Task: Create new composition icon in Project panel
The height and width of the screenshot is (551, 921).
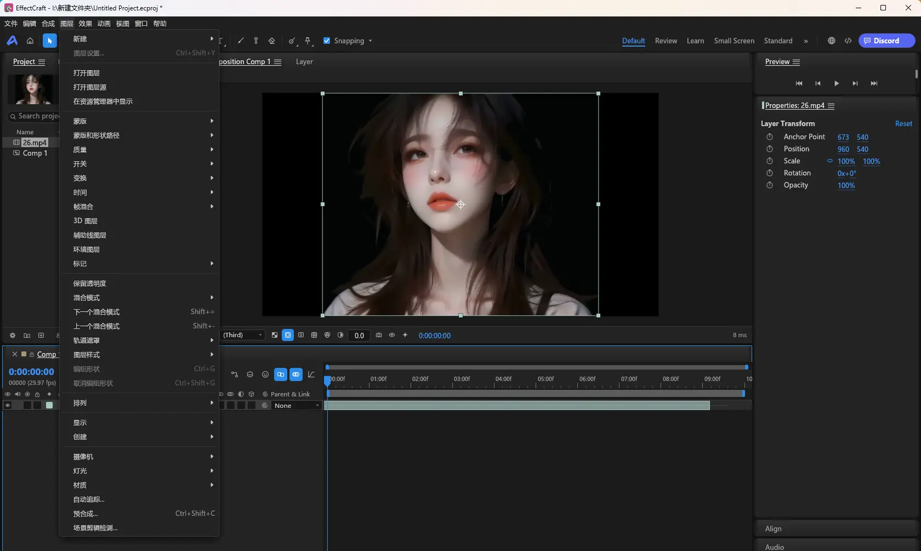Action: coord(41,336)
